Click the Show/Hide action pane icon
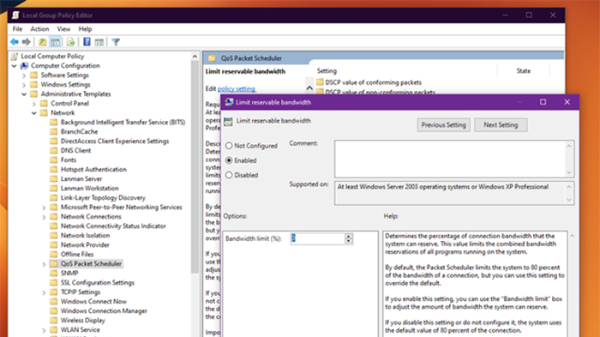 point(99,42)
